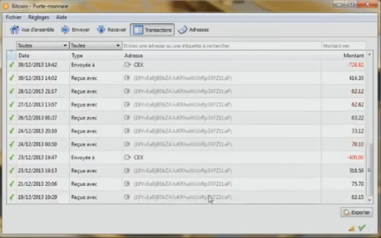Click the confirmed checkmark of 21/12/2013 20:06 row
The width and height of the screenshot is (381, 238).
tap(12, 184)
